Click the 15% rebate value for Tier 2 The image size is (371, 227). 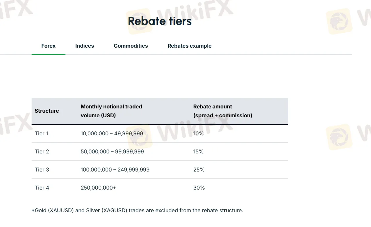click(199, 151)
